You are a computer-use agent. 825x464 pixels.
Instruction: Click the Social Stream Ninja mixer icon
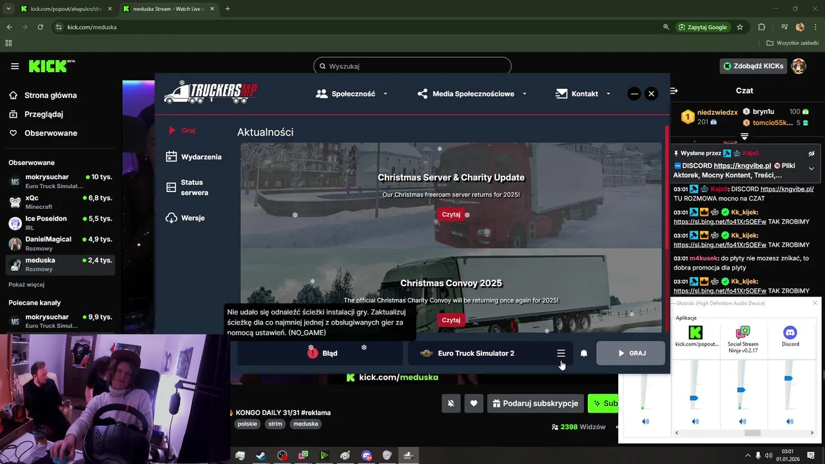pyautogui.click(x=742, y=333)
